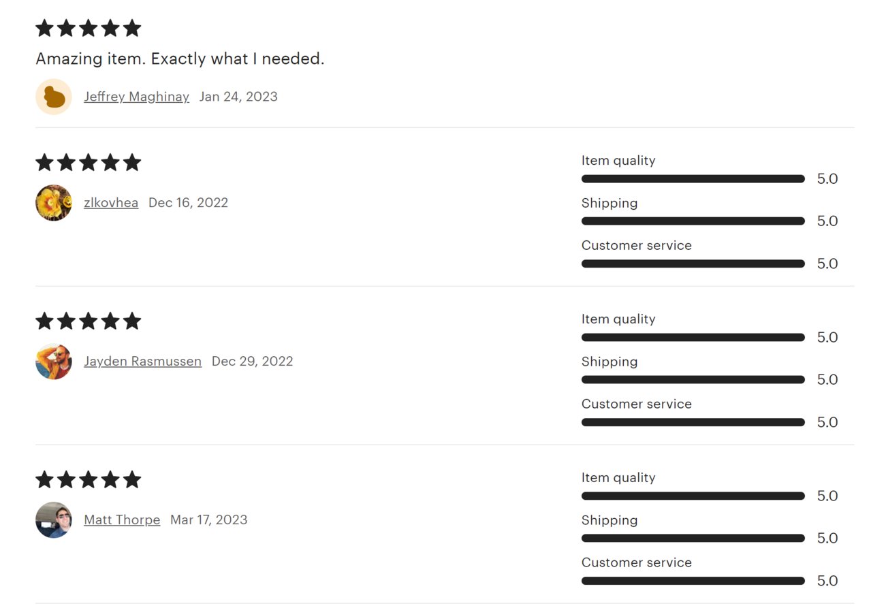Click Item quality bar in Matt Thorpe's review
Image resolution: width=871 pixels, height=606 pixels.
tap(693, 496)
